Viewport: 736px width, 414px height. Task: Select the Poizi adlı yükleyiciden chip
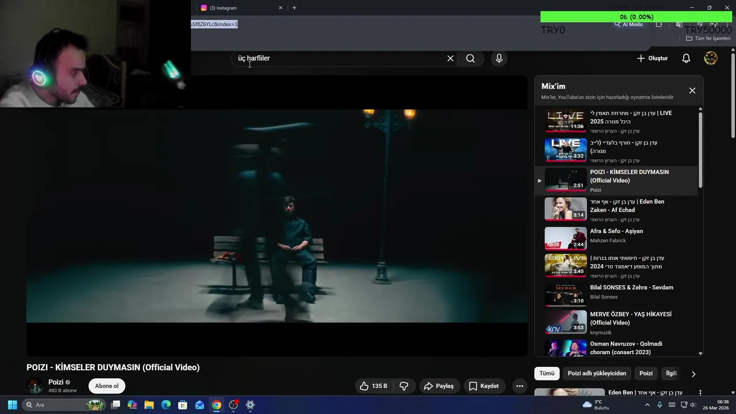point(597,373)
